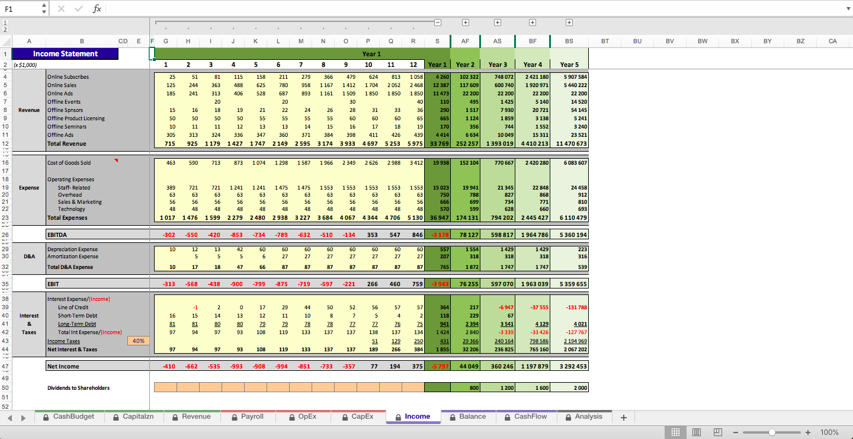Open the Analysis sheet tab
The height and width of the screenshot is (439, 853).
point(583,416)
